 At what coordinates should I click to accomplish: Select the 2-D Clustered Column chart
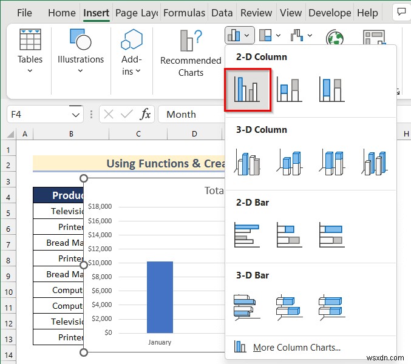pos(247,89)
